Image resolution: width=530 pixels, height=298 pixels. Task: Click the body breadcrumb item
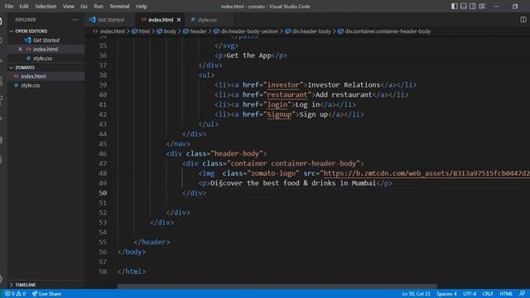point(166,31)
